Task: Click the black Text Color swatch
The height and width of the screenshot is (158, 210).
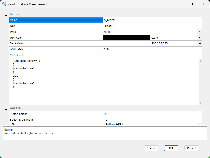Action: 127,38
